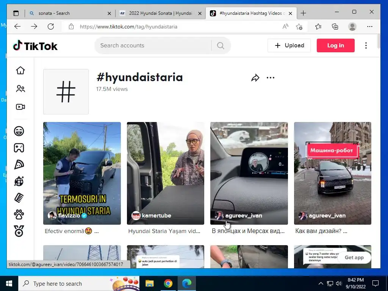Viewport: 388px width, 291px height.
Task: Open the Windows Start menu
Action: (x=9, y=283)
